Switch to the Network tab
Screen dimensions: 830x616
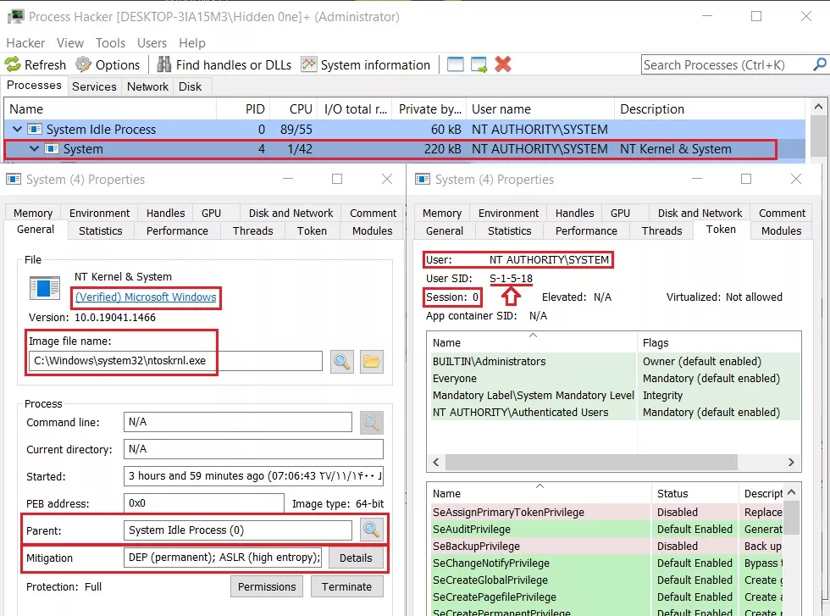click(x=147, y=86)
